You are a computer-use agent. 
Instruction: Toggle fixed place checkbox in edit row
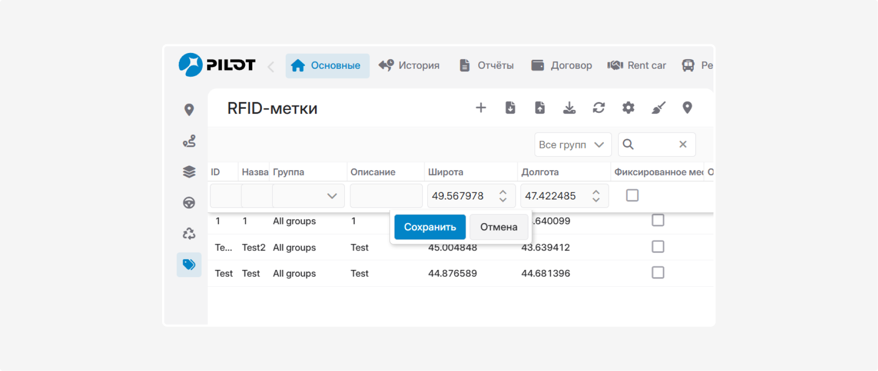[632, 195]
